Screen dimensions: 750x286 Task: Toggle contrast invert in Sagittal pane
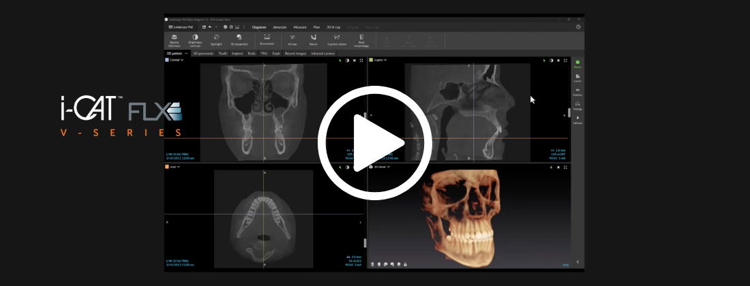point(551,60)
